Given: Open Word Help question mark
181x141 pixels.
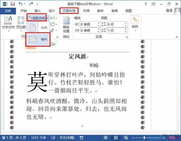Looking at the screenshot, I should (x=146, y=4).
